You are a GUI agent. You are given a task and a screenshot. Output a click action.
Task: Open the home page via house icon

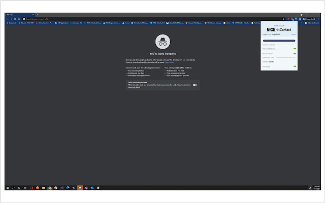(19, 19)
